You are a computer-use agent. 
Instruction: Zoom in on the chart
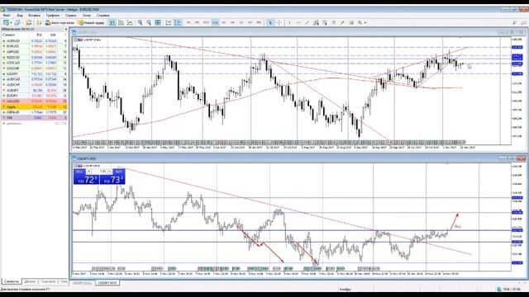click(x=140, y=22)
